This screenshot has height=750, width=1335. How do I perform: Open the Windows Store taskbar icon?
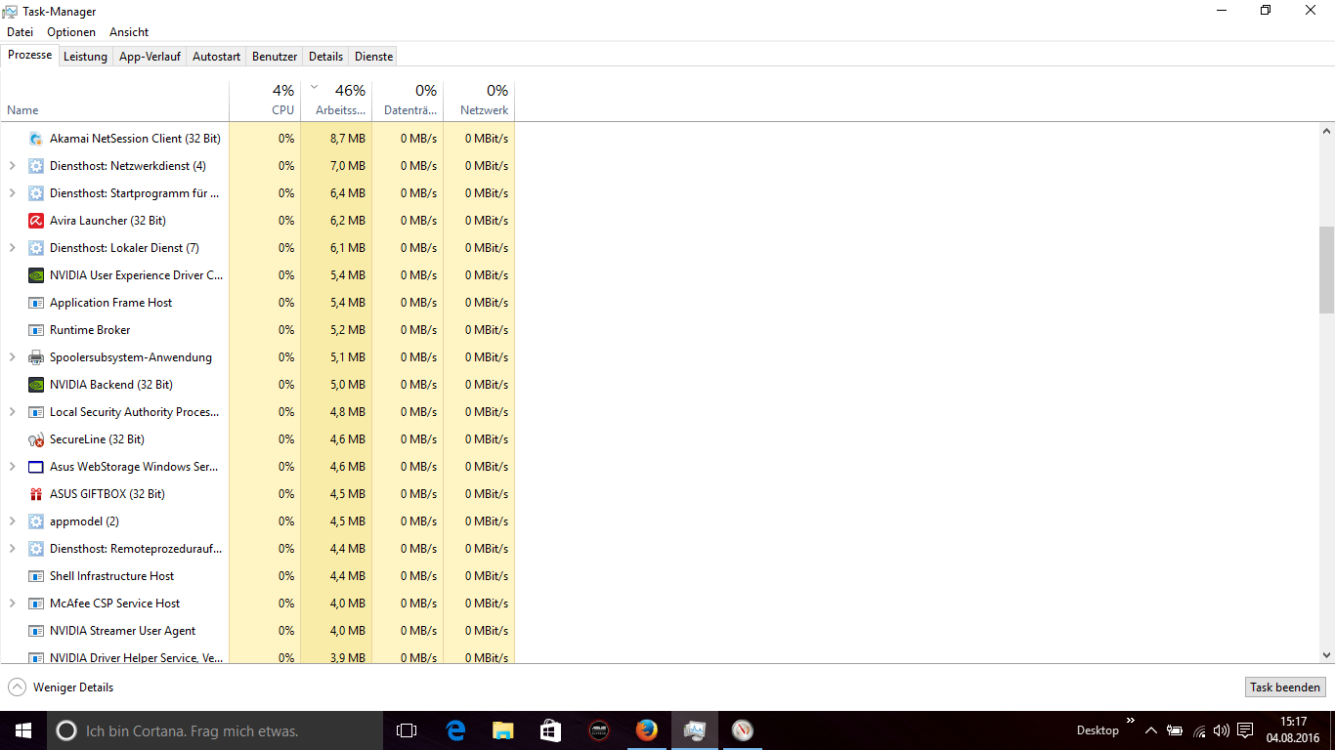point(550,730)
